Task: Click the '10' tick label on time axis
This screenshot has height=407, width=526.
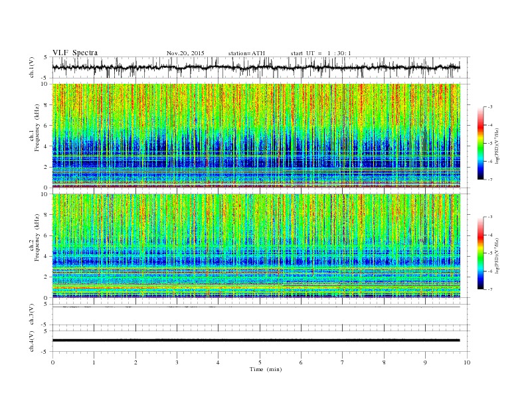Action: pos(467,362)
